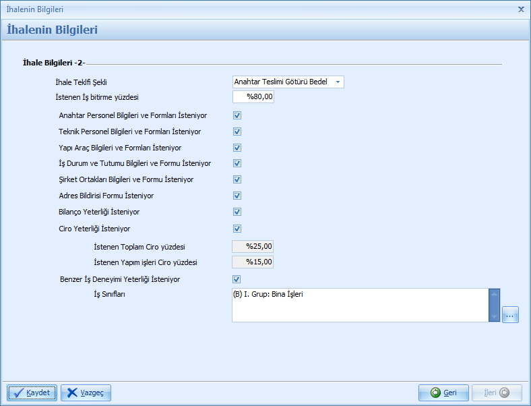Click the Kaydet save button
This screenshot has width=531, height=406.
coord(32,393)
